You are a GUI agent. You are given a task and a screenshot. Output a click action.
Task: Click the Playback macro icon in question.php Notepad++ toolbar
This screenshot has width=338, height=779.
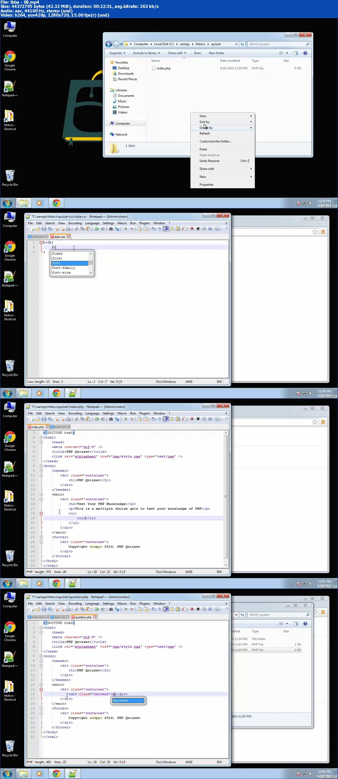pos(204,609)
